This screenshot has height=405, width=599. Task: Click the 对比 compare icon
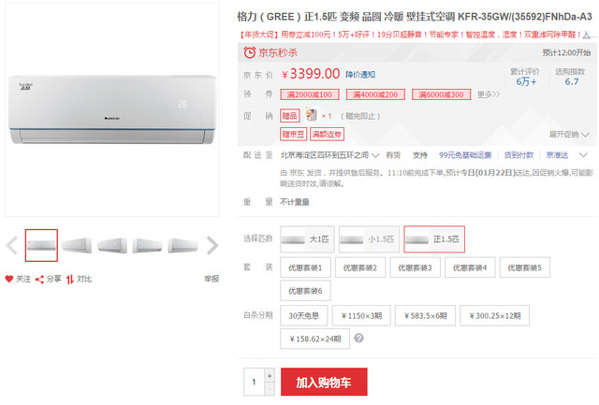pos(69,279)
